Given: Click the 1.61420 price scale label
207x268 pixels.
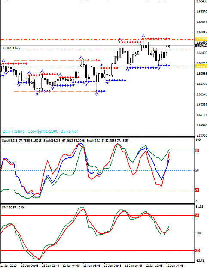Looking at the screenshot, I should 201,53.
